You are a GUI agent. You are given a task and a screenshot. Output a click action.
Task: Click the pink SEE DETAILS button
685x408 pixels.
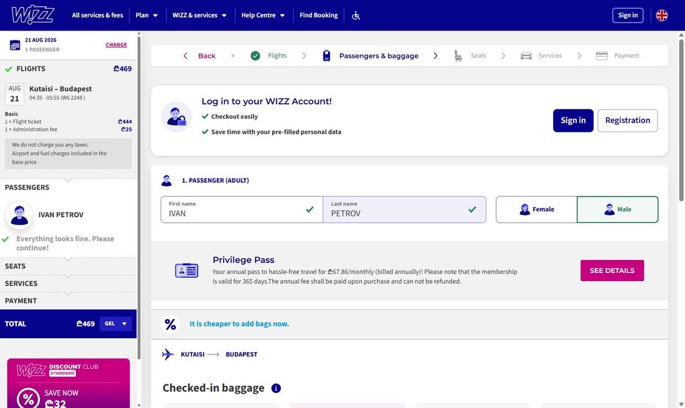(612, 271)
